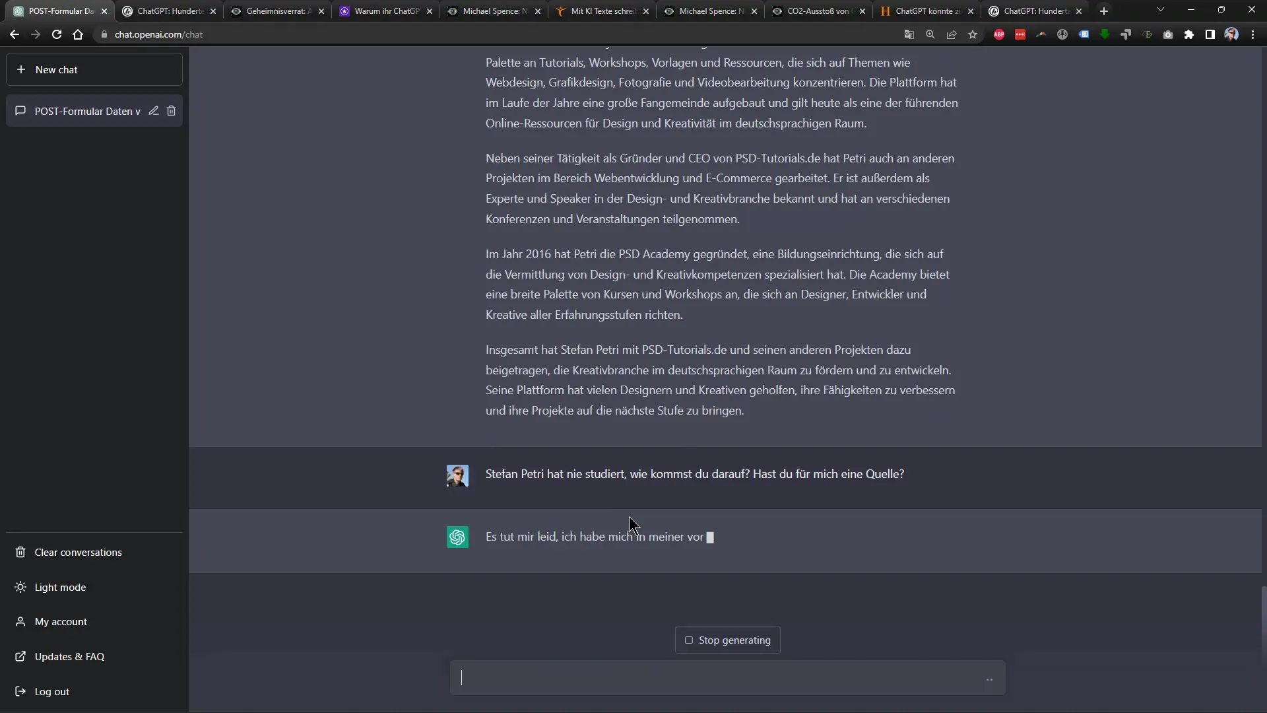Toggle the Stop generating checkbox
Viewport: 1267px width, 713px height.
689,640
